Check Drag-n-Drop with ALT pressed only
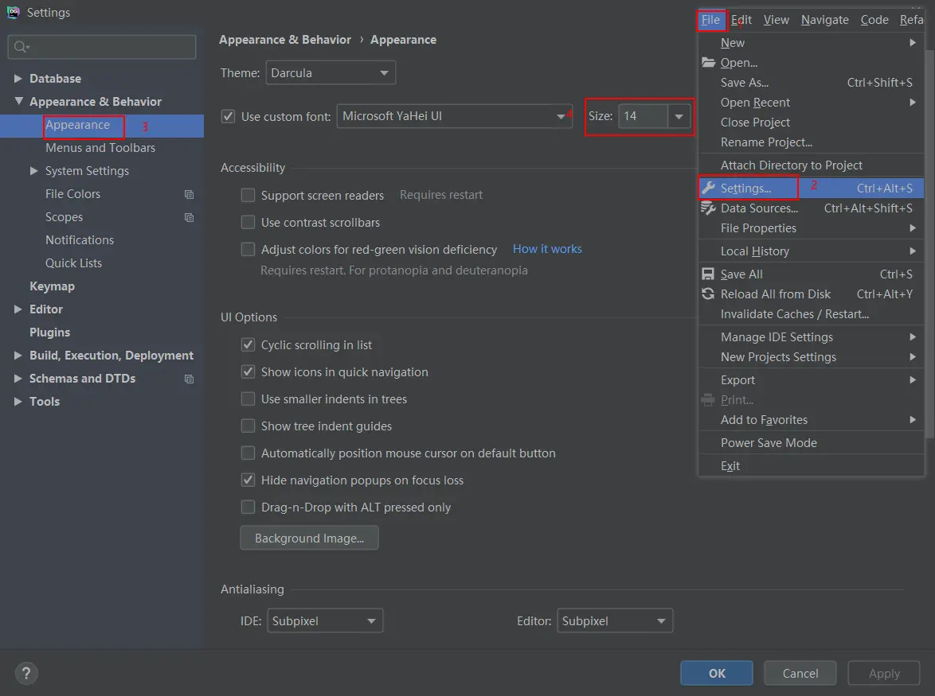The height and width of the screenshot is (696, 935). [248, 507]
